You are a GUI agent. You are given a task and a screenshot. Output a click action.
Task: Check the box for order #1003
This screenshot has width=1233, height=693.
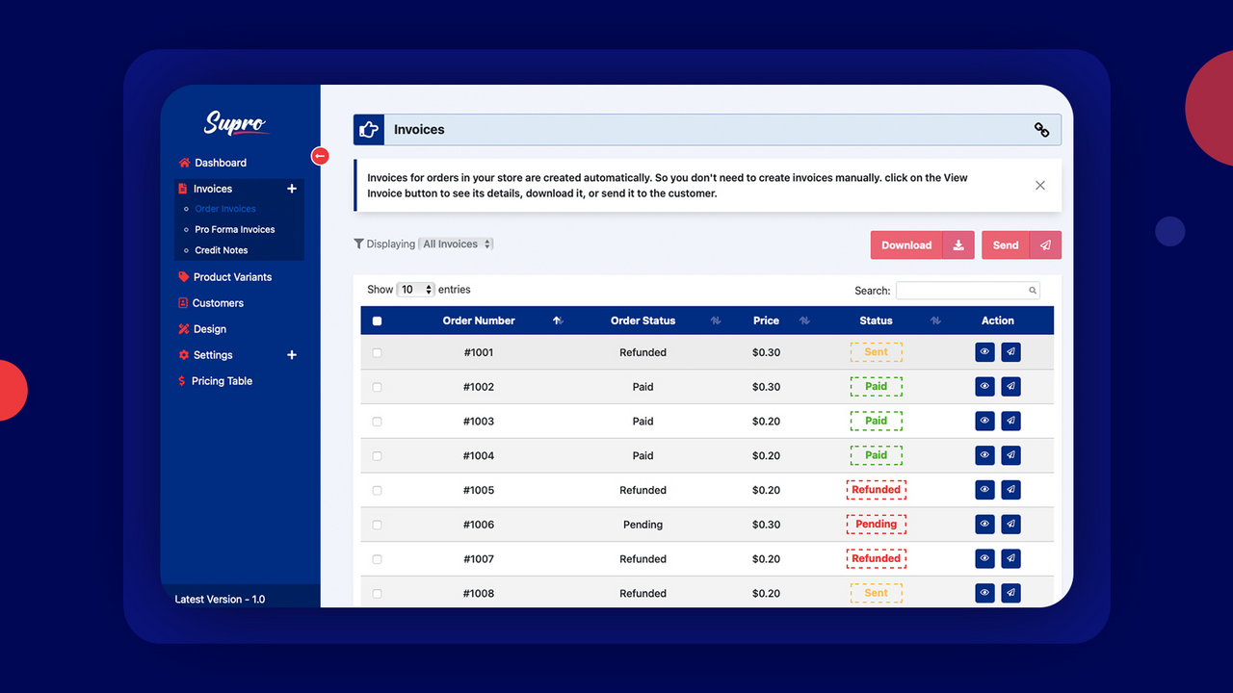(377, 422)
